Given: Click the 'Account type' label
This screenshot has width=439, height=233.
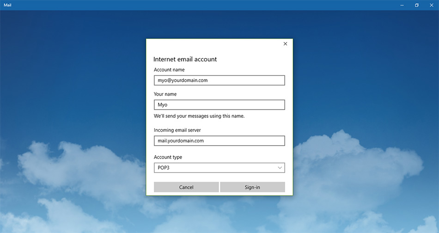Looking at the screenshot, I should coord(168,157).
